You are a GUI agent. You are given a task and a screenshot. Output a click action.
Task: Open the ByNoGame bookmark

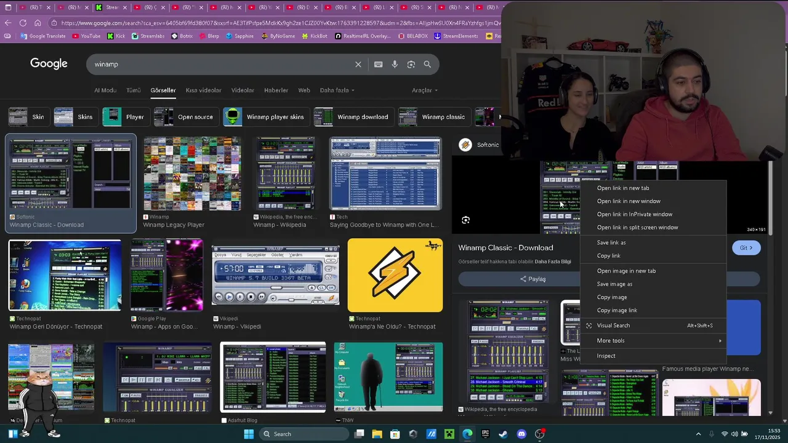[278, 36]
